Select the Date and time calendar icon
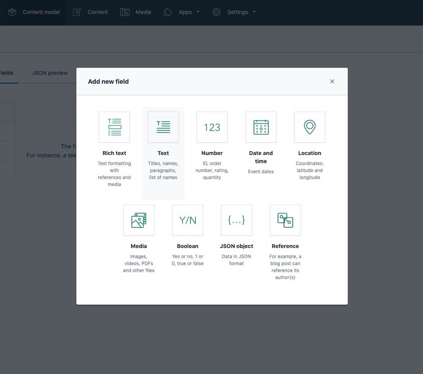Viewport: 423px width, 374px height. 261,127
